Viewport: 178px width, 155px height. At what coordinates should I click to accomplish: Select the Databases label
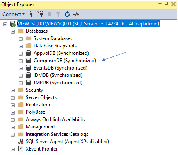tap(37, 31)
